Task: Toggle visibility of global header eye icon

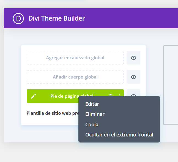Action: click(x=133, y=58)
